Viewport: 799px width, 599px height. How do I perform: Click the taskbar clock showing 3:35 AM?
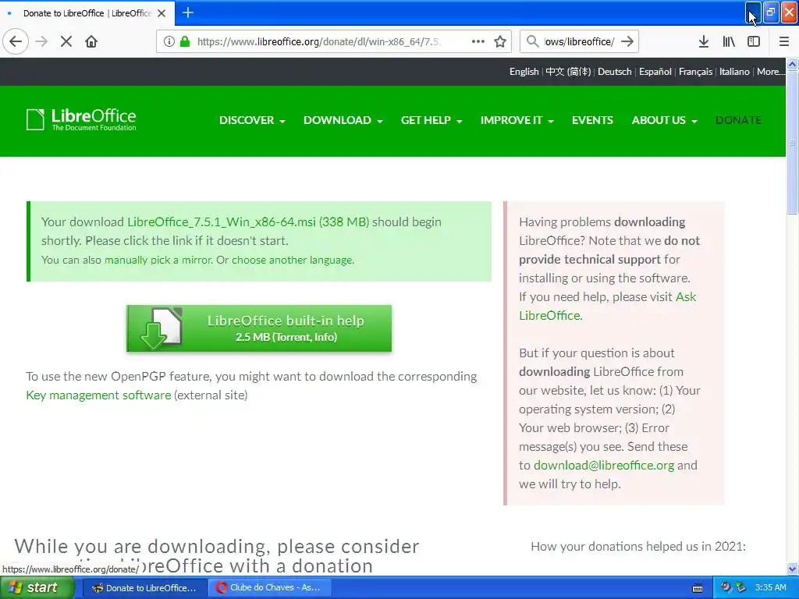(x=770, y=588)
